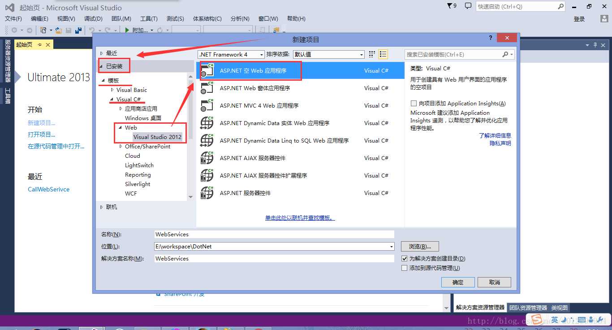
Task: Click the search magnifier in template search box
Action: click(505, 54)
